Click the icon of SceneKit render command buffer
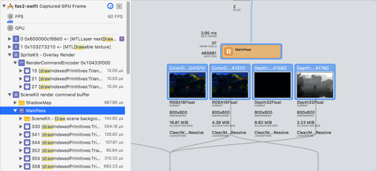Screen dimensions: 377x171 tap(16, 95)
